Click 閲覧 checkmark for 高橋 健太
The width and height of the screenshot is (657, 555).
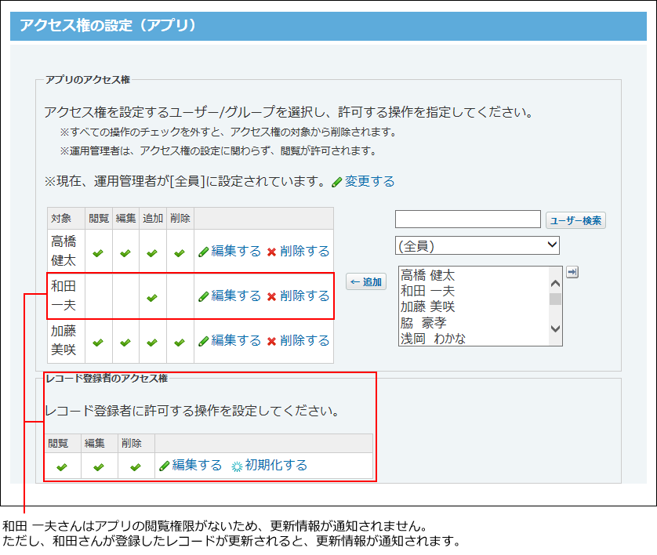(x=98, y=253)
